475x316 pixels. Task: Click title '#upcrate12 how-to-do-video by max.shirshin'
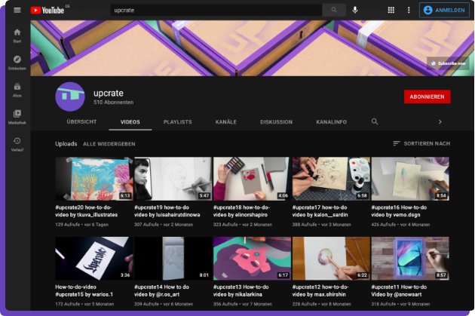pos(320,290)
